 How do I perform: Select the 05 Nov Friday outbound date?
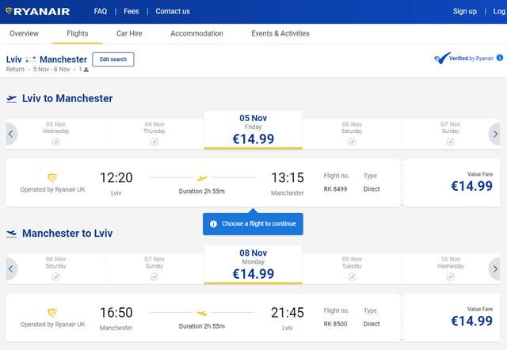click(x=253, y=131)
